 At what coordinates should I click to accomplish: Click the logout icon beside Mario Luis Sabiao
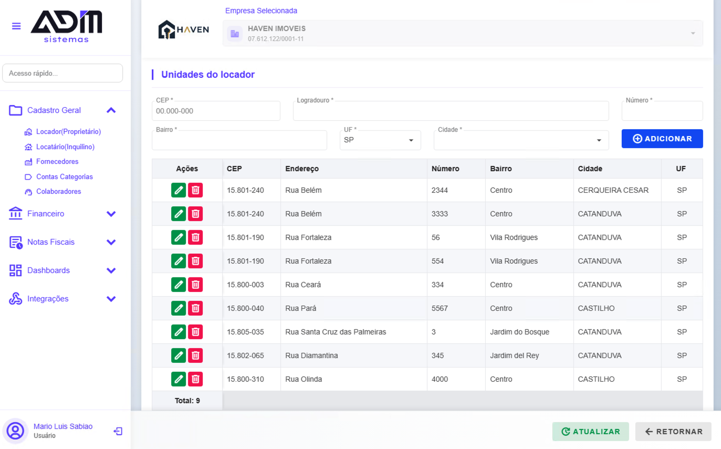pyautogui.click(x=118, y=431)
